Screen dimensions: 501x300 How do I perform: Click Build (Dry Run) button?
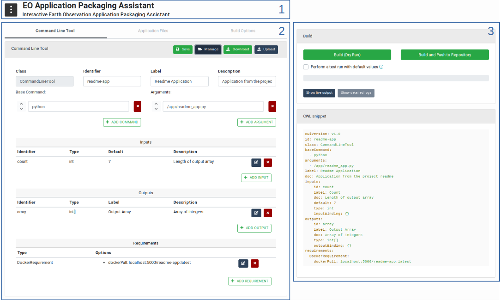coord(347,55)
